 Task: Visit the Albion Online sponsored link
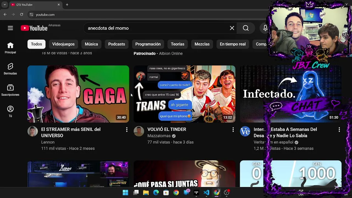coord(171,53)
